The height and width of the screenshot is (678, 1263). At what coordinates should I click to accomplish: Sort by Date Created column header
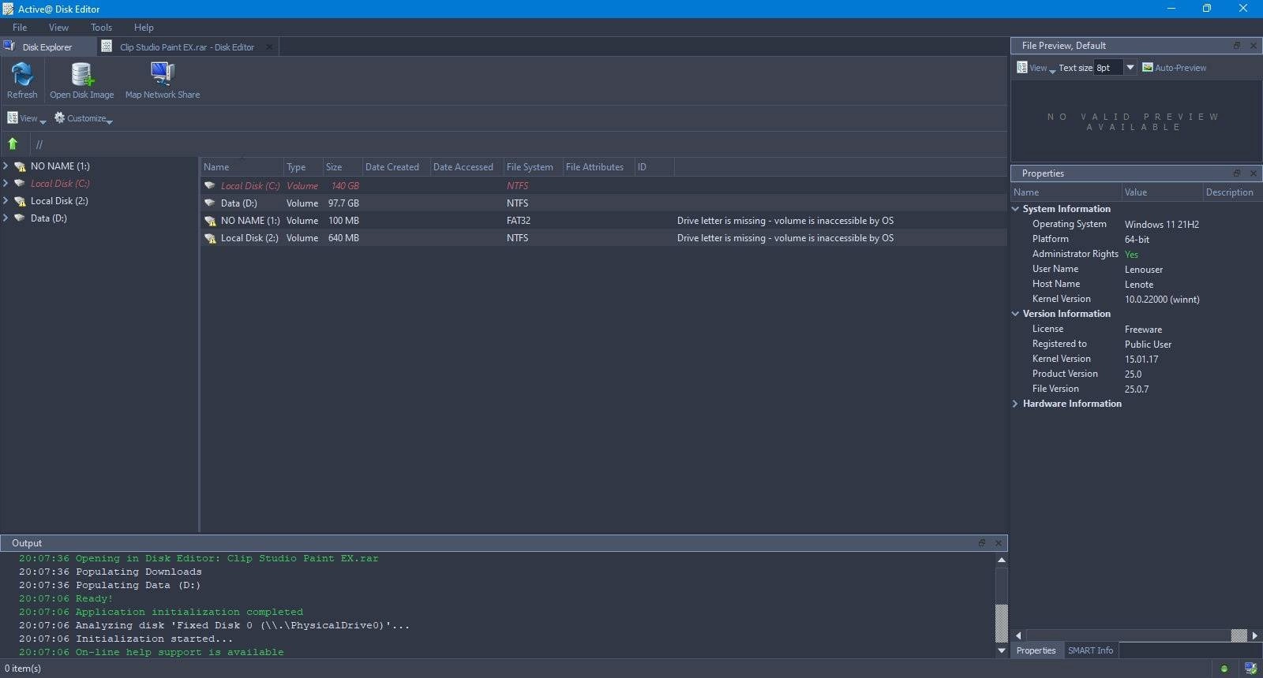[395, 167]
